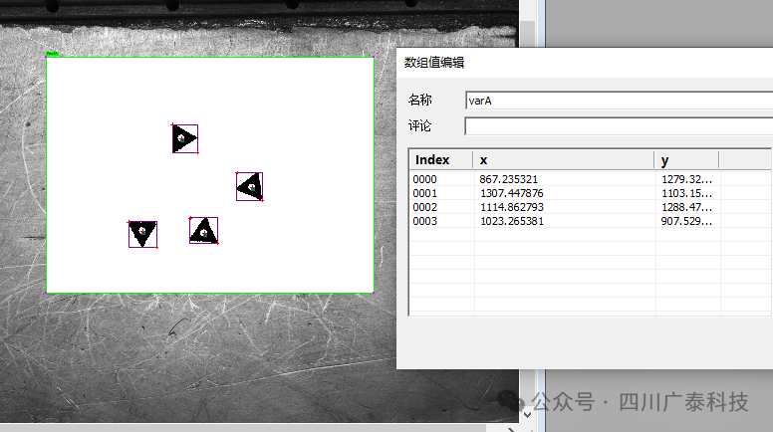Select x value 867.235321

[x=508, y=179]
